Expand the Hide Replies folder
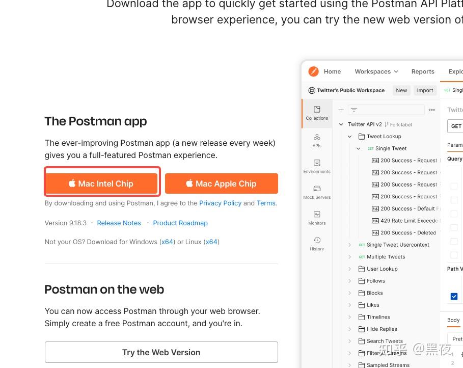The image size is (463, 368). click(349, 329)
